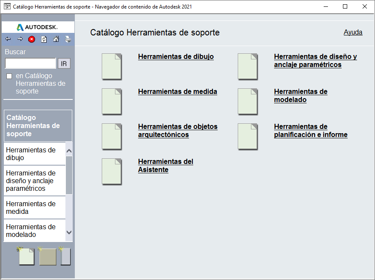The image size is (375, 280).
Task: Open the Herramientas de dibujo page thumbnail
Action: pos(112,67)
